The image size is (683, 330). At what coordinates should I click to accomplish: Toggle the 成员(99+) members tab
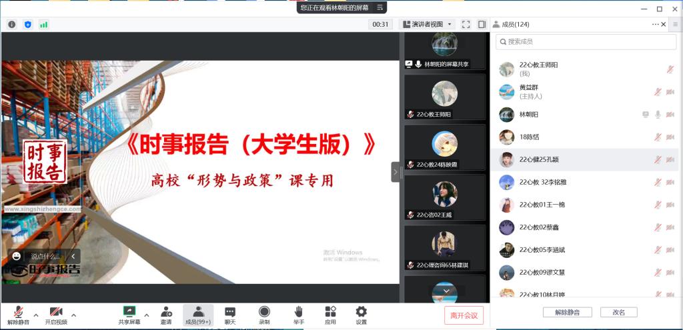click(198, 315)
